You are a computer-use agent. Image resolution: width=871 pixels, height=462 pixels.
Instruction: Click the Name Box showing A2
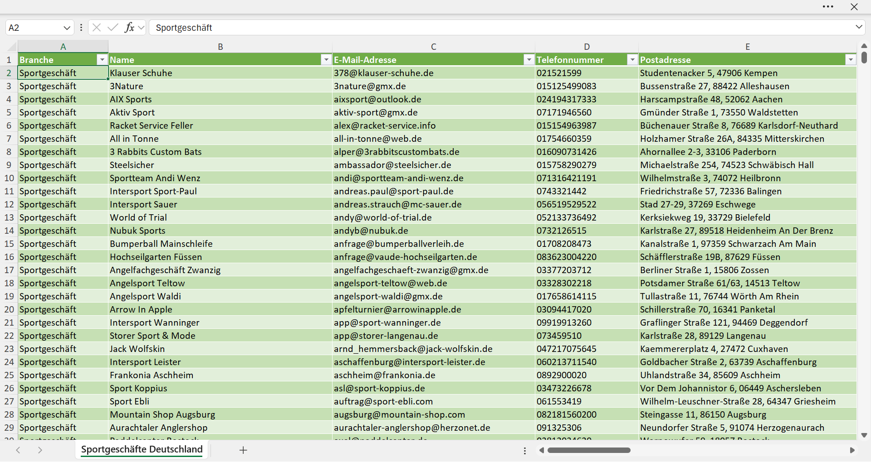pos(34,28)
